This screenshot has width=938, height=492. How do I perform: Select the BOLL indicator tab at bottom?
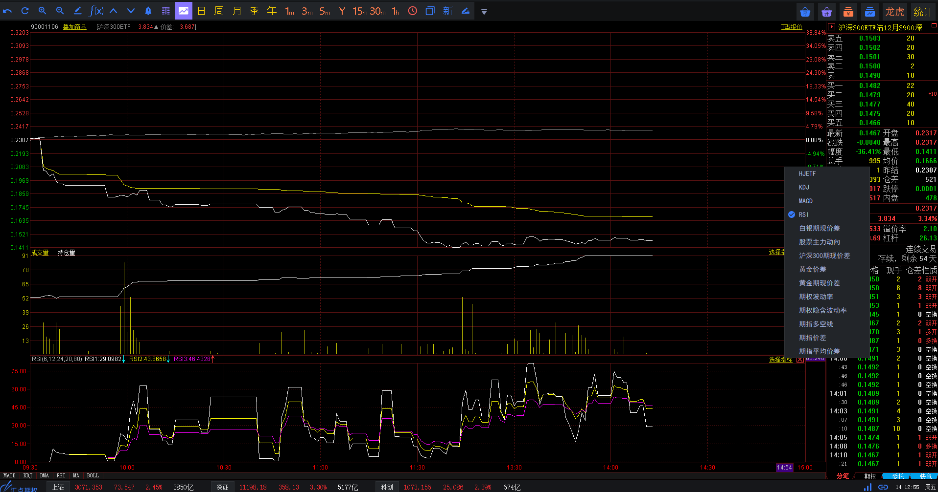(93, 475)
